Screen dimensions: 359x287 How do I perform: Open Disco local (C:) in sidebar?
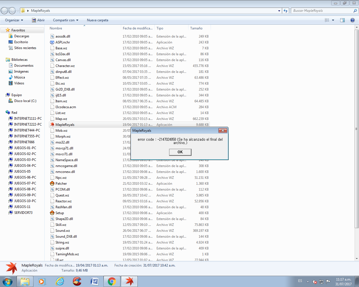pyautogui.click(x=25, y=101)
